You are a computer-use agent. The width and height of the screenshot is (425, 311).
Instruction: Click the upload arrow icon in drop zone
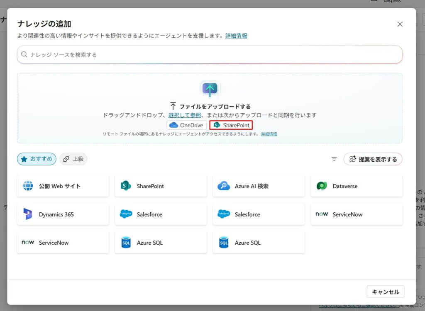(x=210, y=89)
